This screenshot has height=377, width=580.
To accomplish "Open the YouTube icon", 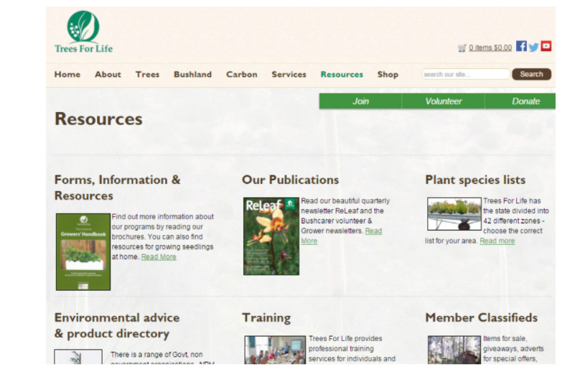I will tap(546, 46).
